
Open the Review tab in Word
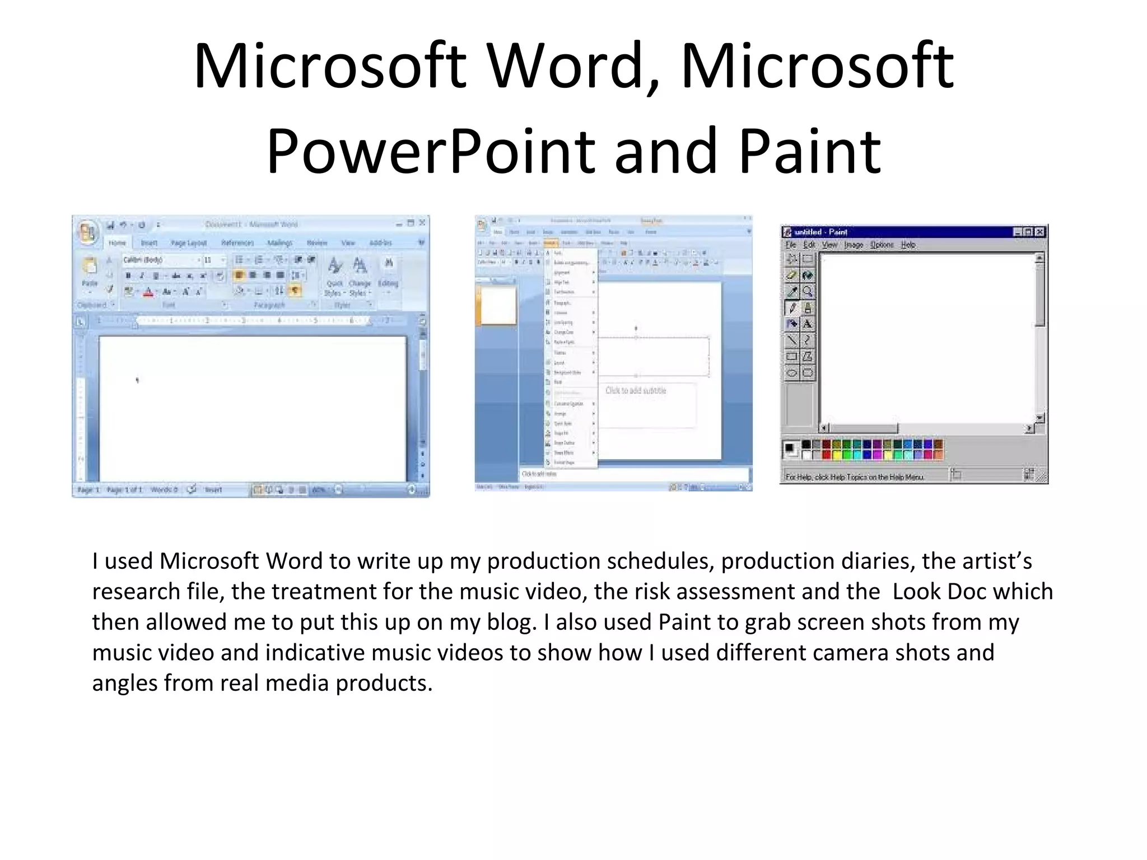pyautogui.click(x=317, y=243)
